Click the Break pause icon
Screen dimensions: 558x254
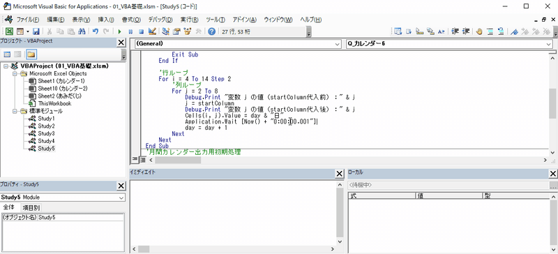(130, 31)
